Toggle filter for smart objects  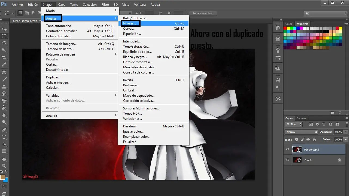coord(337,124)
